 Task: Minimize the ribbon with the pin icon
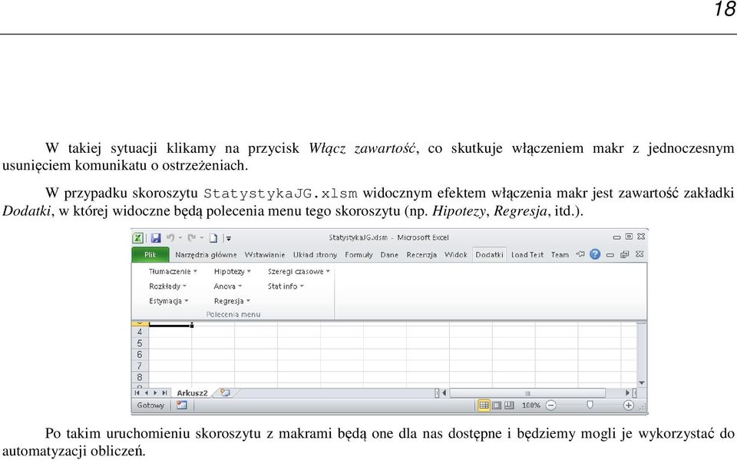click(580, 254)
